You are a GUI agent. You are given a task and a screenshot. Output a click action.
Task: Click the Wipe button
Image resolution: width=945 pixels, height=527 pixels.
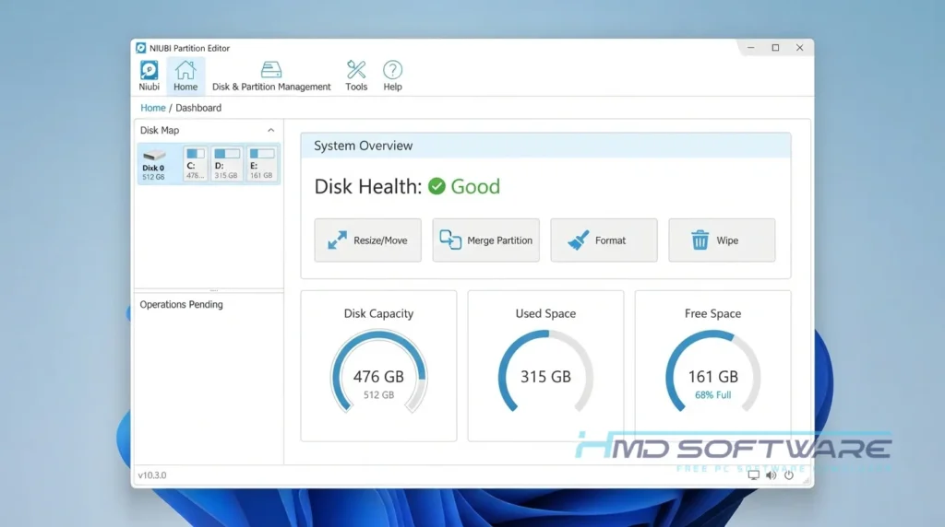722,240
